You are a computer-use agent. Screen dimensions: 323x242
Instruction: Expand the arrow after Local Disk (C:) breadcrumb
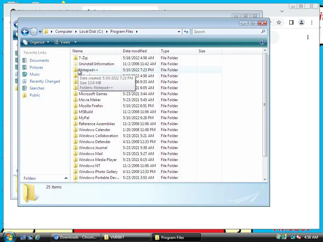pyautogui.click(x=107, y=32)
